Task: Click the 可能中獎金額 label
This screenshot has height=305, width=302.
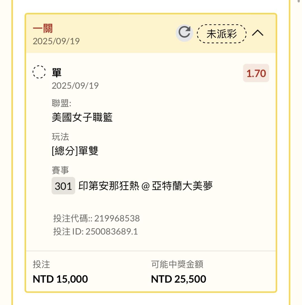Action: [177, 264]
